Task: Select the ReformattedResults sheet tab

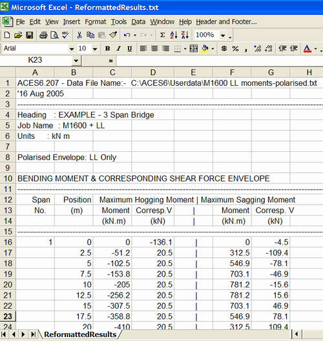Action: pos(80,335)
